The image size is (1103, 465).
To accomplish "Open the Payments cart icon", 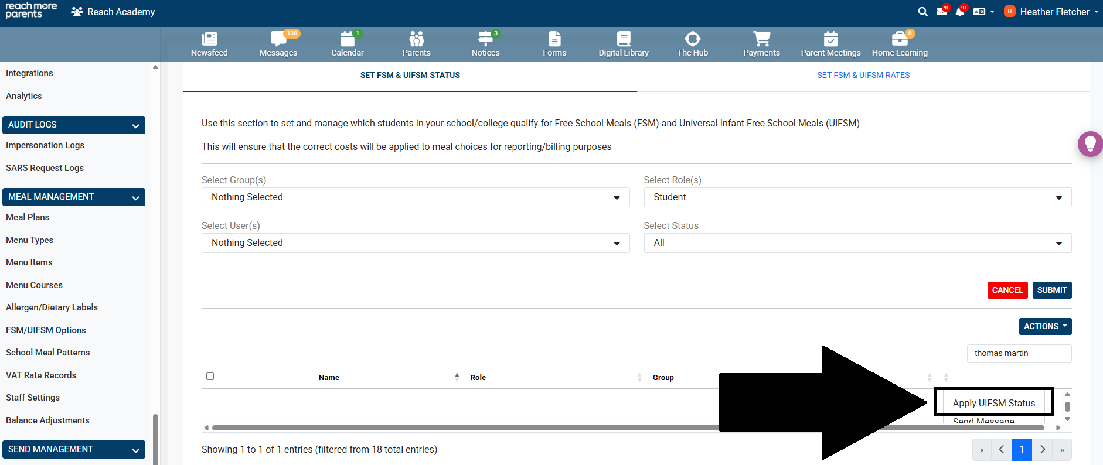I will pos(761,39).
